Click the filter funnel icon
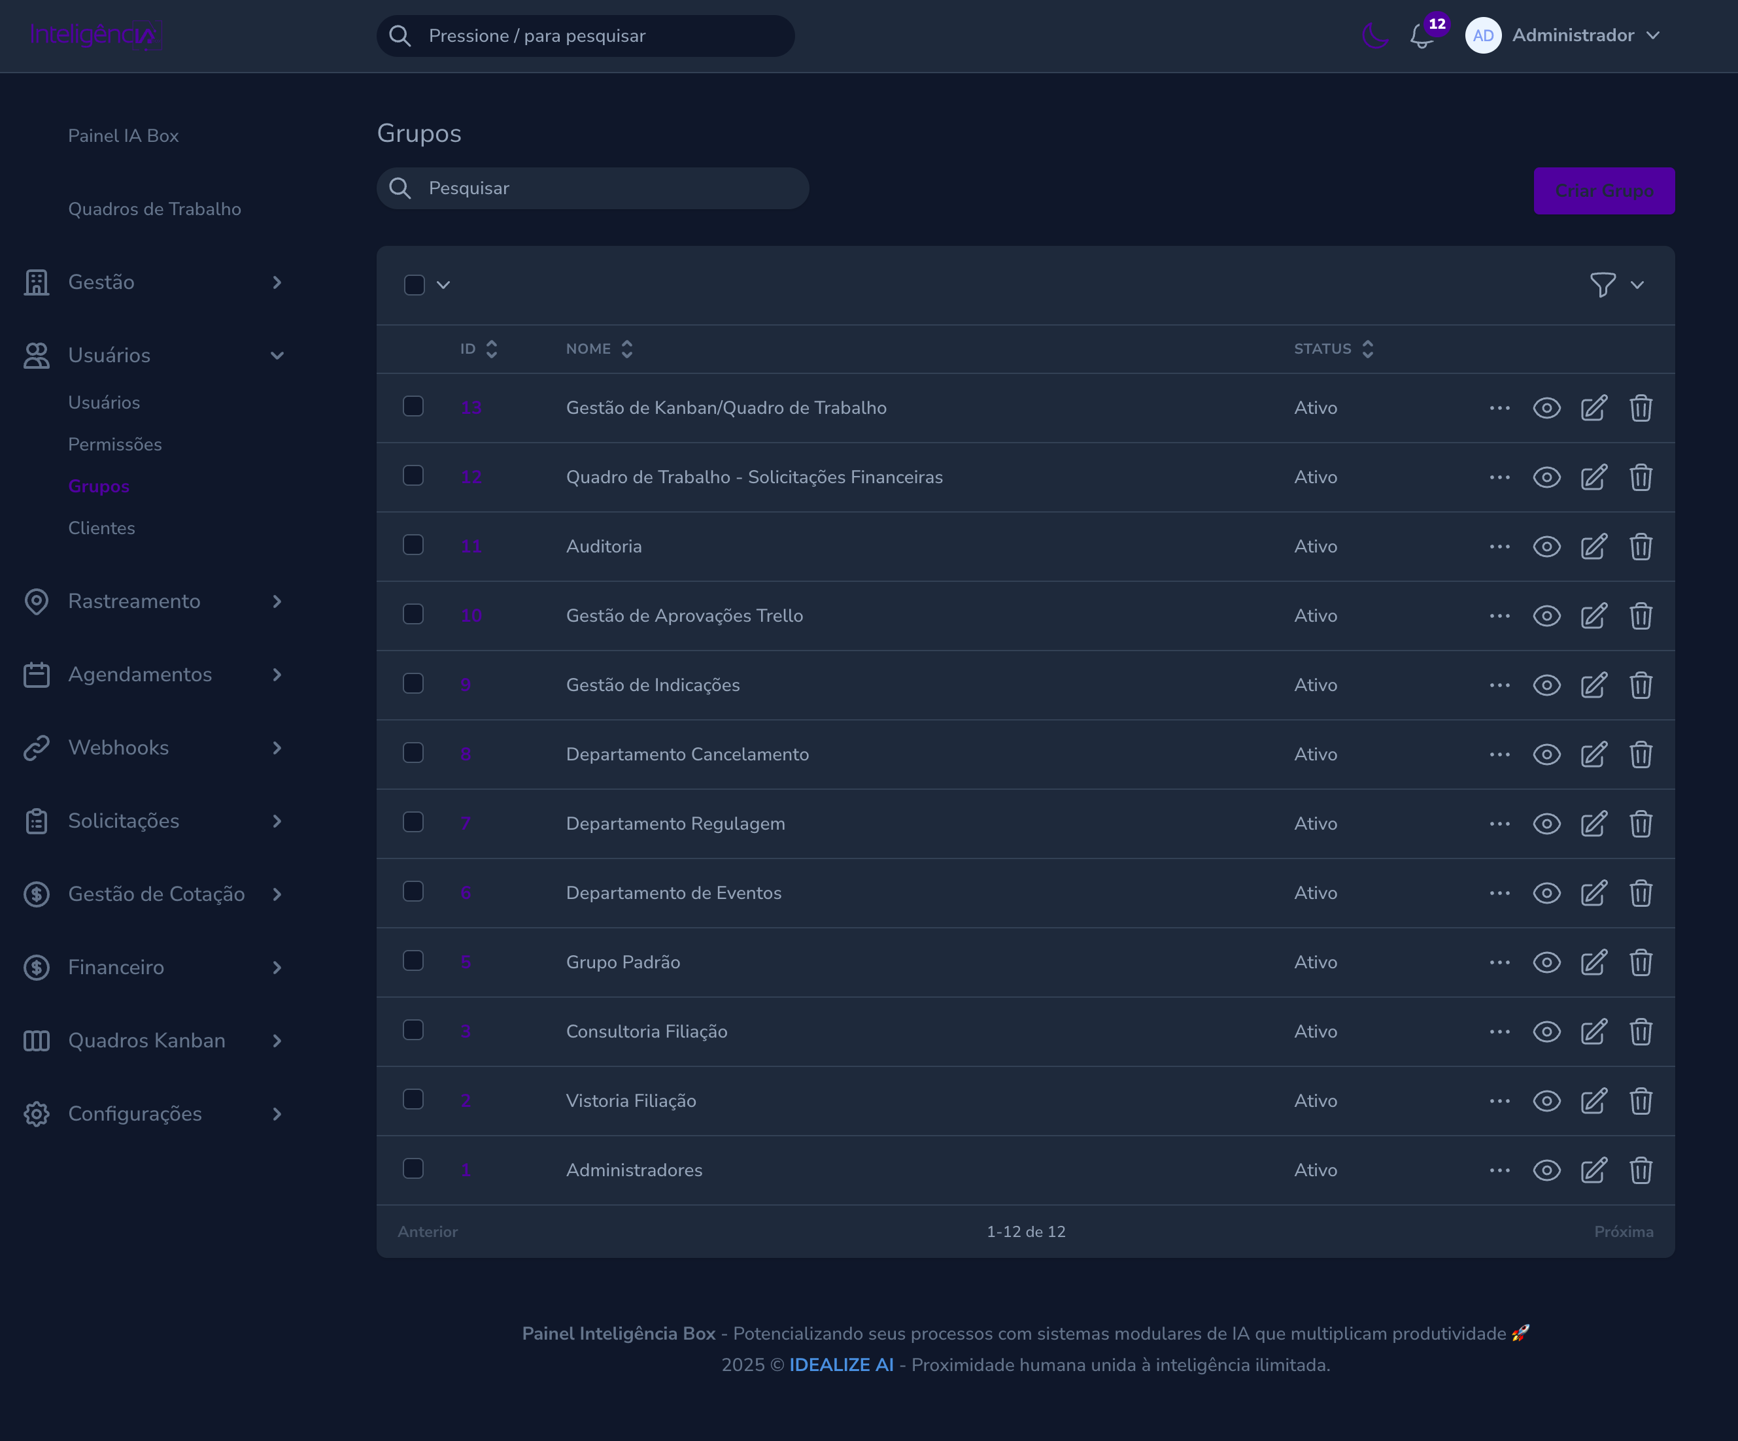The width and height of the screenshot is (1738, 1441). (x=1602, y=284)
